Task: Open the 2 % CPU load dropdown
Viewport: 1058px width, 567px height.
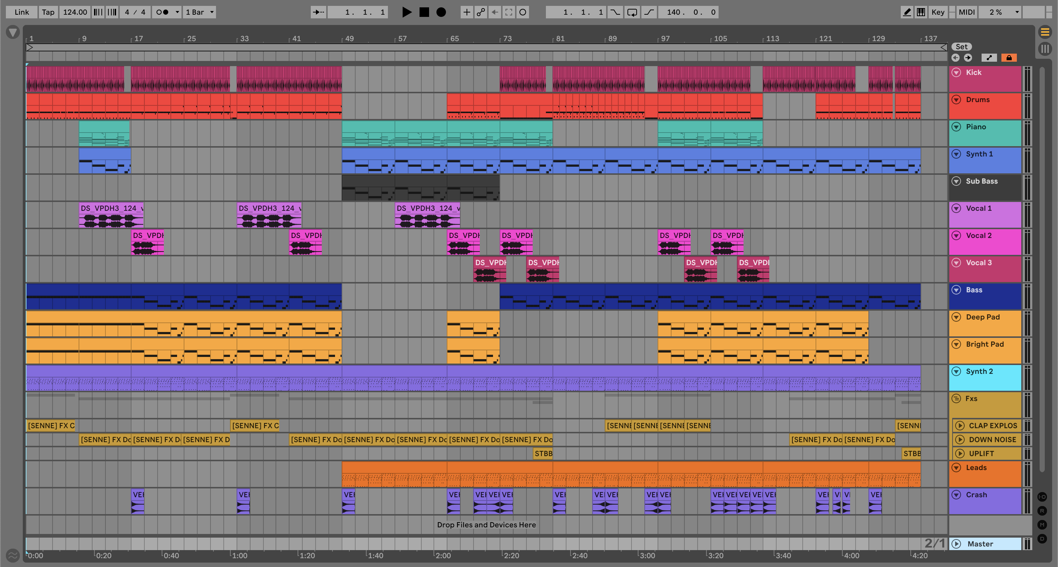Action: click(x=999, y=12)
